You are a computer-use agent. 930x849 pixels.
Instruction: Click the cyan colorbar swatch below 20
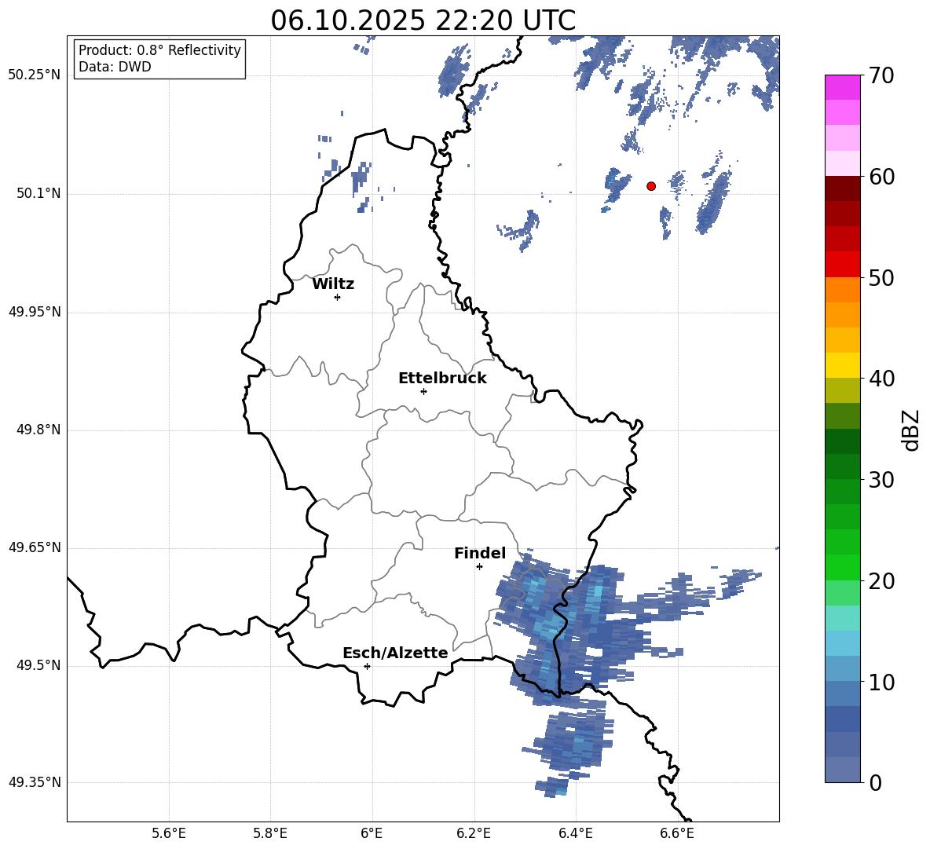tap(842, 618)
